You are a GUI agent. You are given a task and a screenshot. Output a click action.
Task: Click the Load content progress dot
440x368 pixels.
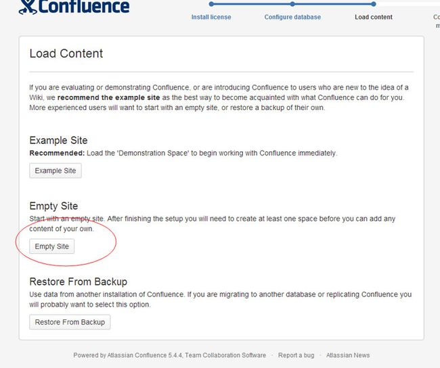click(373, 4)
